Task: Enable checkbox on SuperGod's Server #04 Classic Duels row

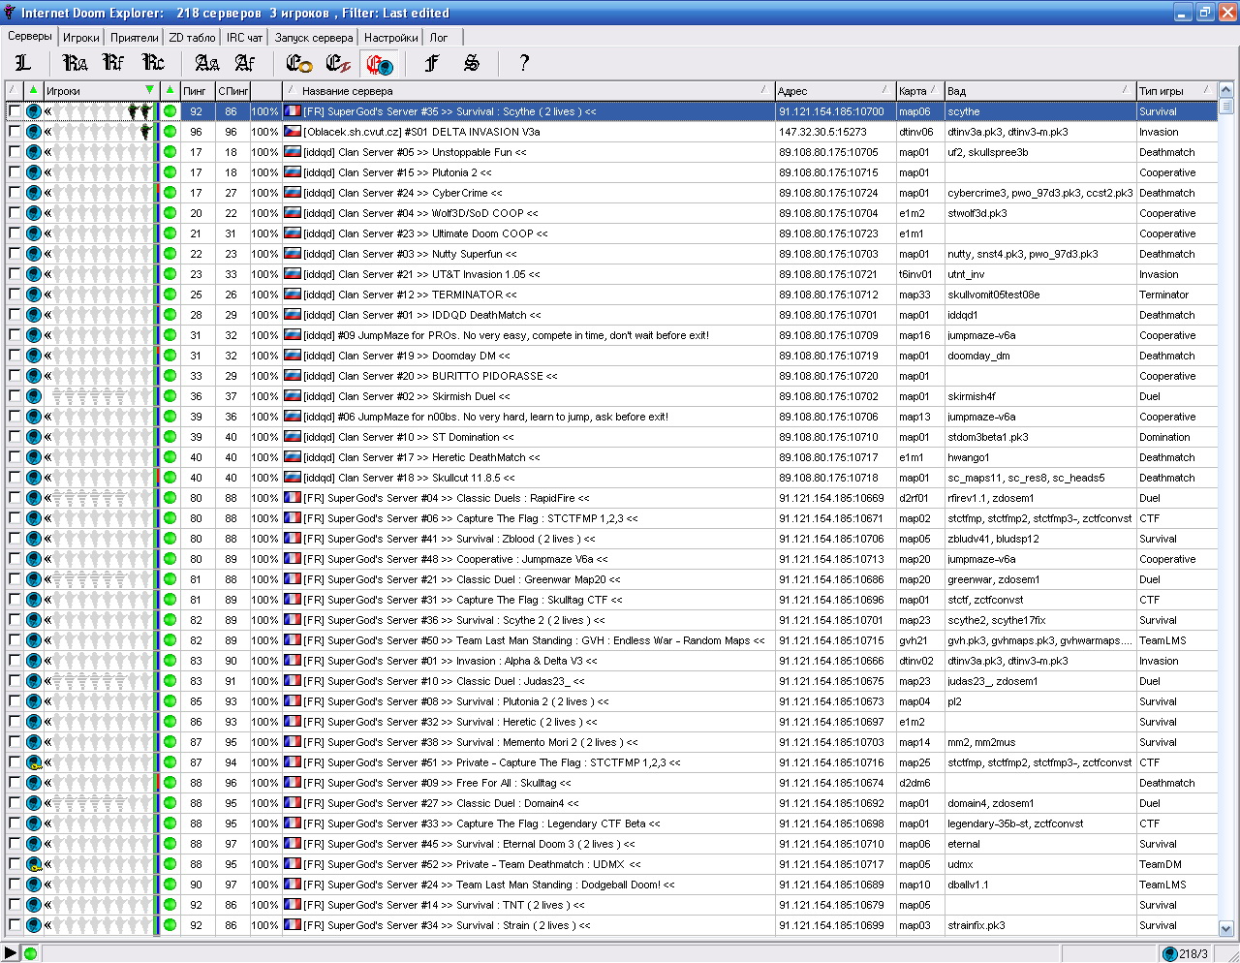Action: [x=15, y=498]
